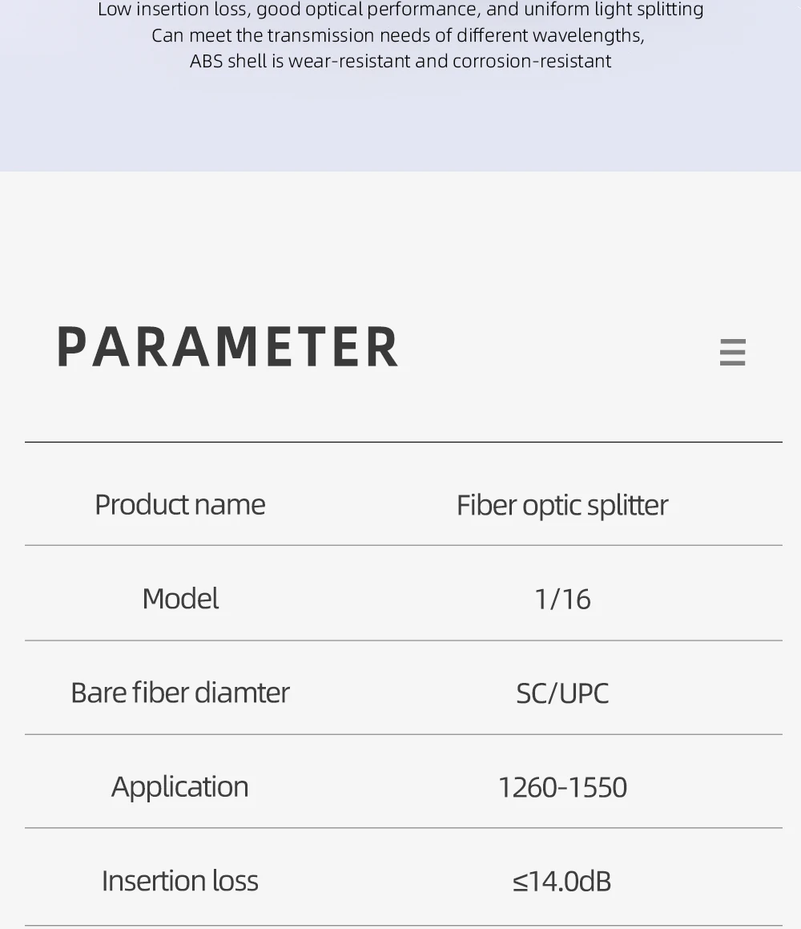Click the '1260-1550' wavelength value
801x929 pixels.
click(562, 787)
